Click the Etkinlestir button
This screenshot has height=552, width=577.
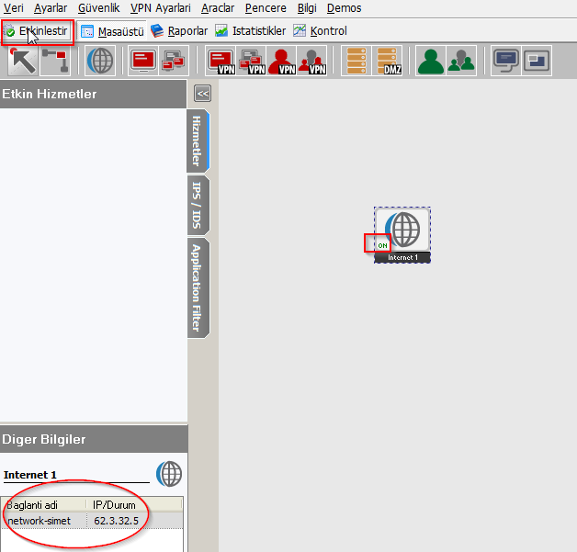37,31
